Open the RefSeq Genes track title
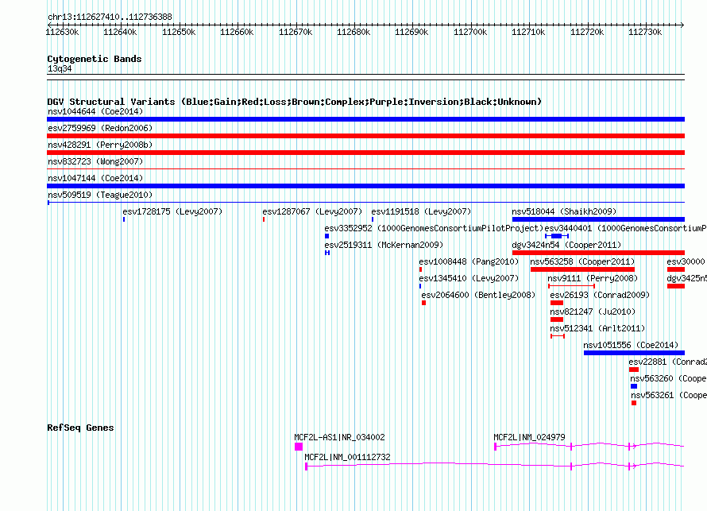Viewport: 707px width, 511px height. click(80, 428)
